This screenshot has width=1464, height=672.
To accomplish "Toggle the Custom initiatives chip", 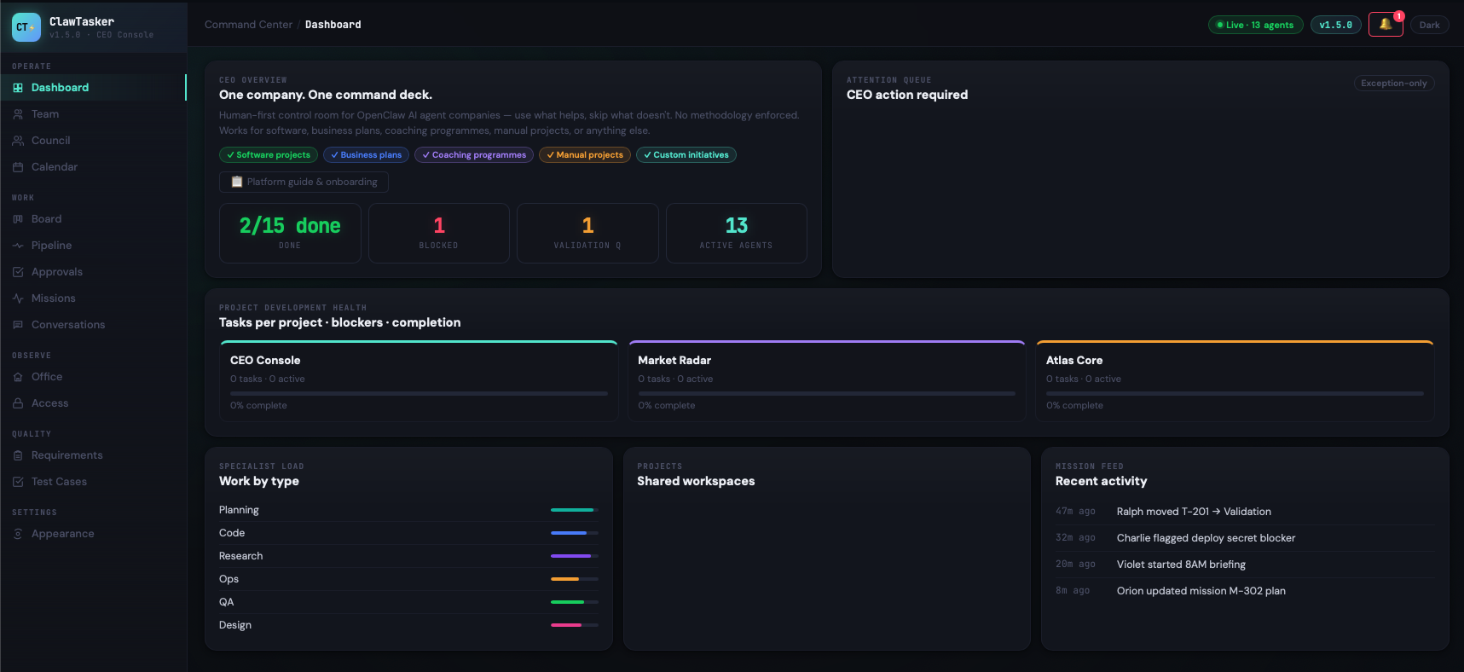I will [686, 155].
